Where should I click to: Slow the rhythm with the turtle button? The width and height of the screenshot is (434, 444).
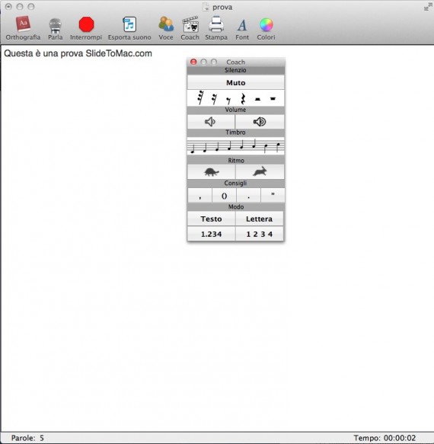(211, 171)
